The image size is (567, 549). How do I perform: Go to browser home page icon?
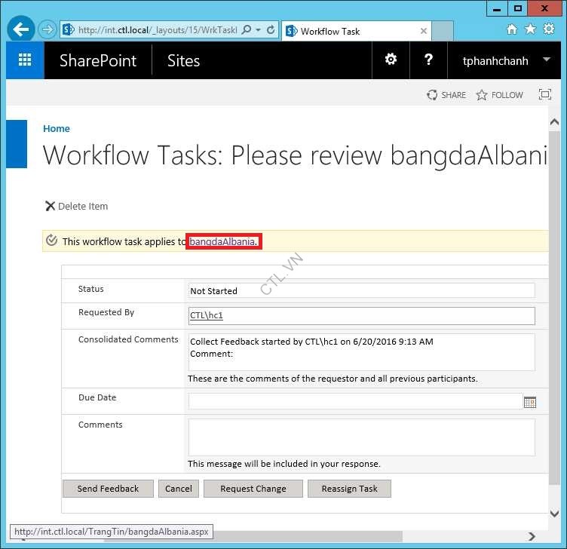(x=512, y=29)
